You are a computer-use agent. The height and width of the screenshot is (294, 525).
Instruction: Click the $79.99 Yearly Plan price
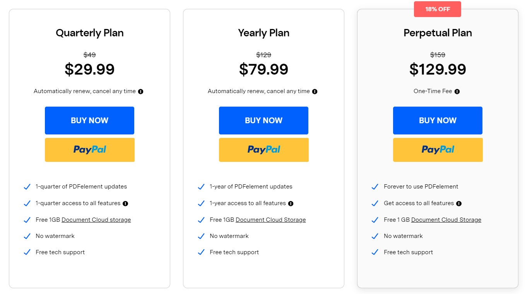coord(263,70)
